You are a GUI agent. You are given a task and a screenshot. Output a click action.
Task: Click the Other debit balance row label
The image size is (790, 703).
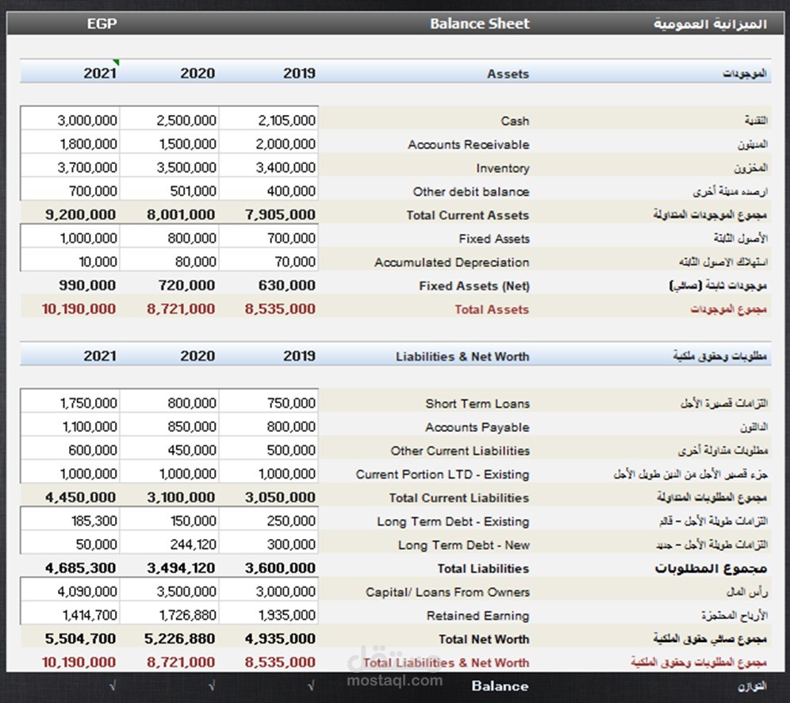[x=470, y=191]
